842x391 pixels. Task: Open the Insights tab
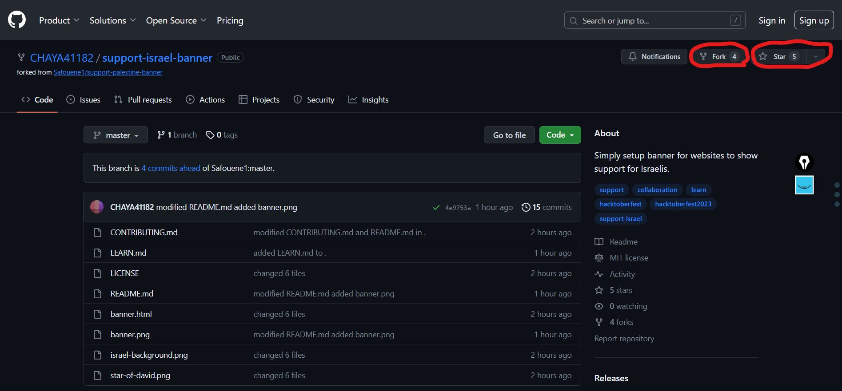(x=368, y=100)
